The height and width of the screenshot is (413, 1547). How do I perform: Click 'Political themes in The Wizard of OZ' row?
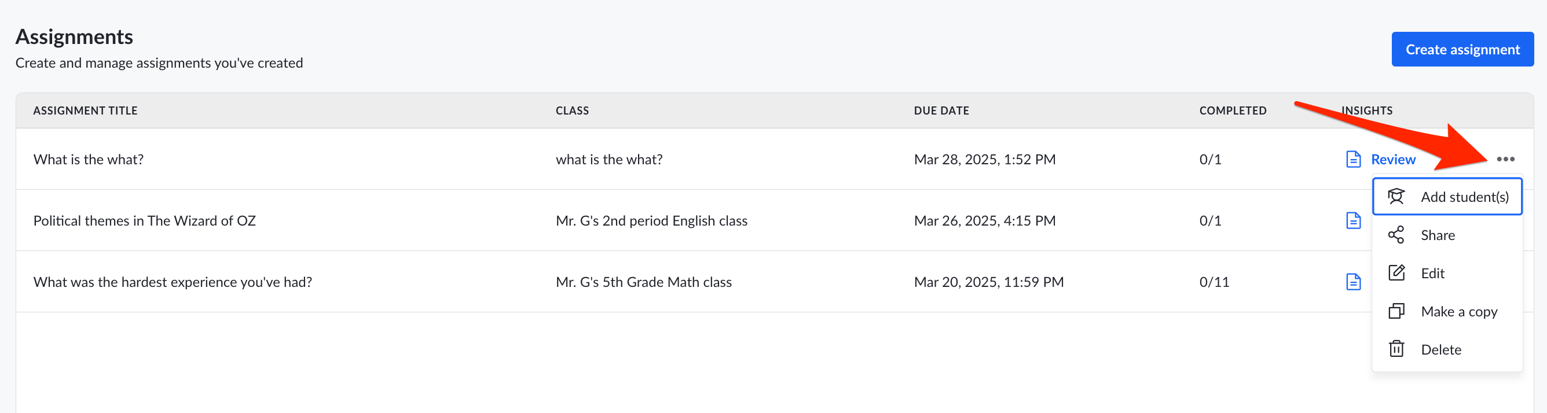pyautogui.click(x=774, y=220)
